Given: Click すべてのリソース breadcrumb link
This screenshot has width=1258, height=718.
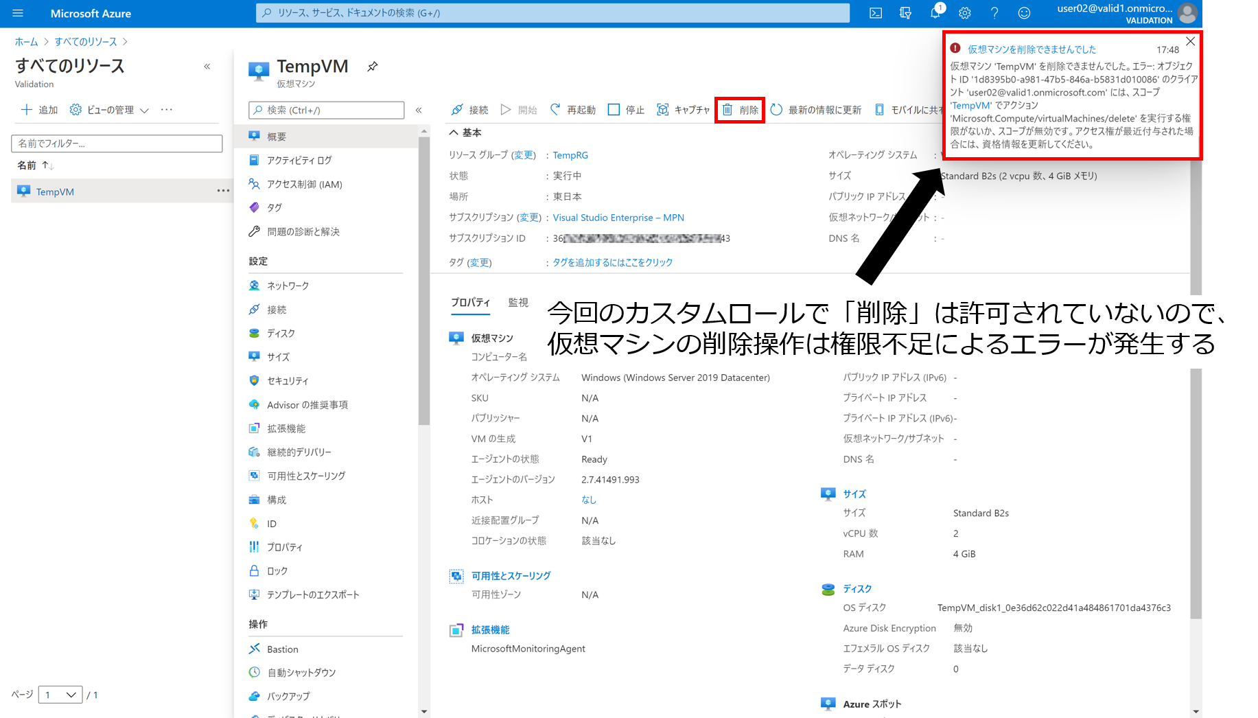Looking at the screenshot, I should pos(86,42).
